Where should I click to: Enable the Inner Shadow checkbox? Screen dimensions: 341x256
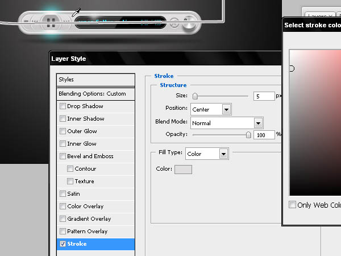tap(63, 119)
